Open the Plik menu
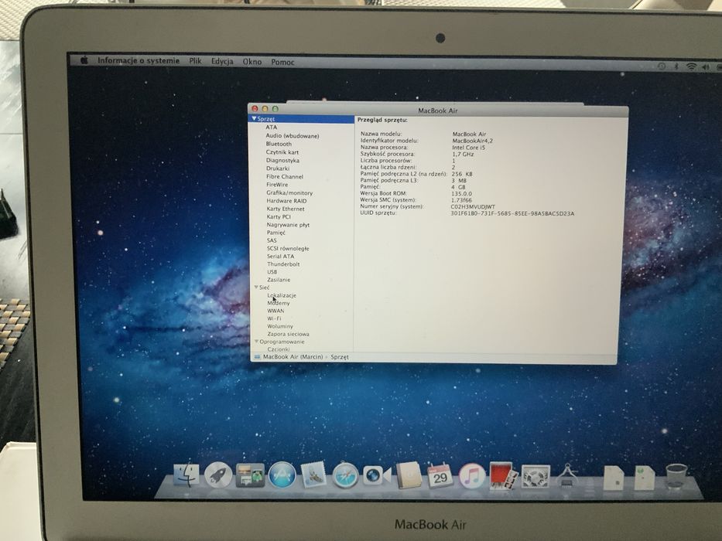This screenshot has height=541, width=722. point(195,61)
